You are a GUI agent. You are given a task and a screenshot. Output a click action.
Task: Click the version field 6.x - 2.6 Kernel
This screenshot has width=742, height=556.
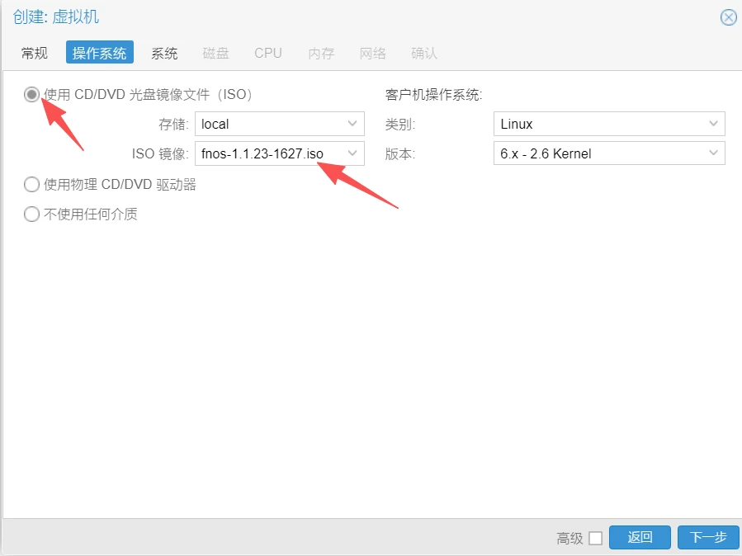click(x=598, y=153)
